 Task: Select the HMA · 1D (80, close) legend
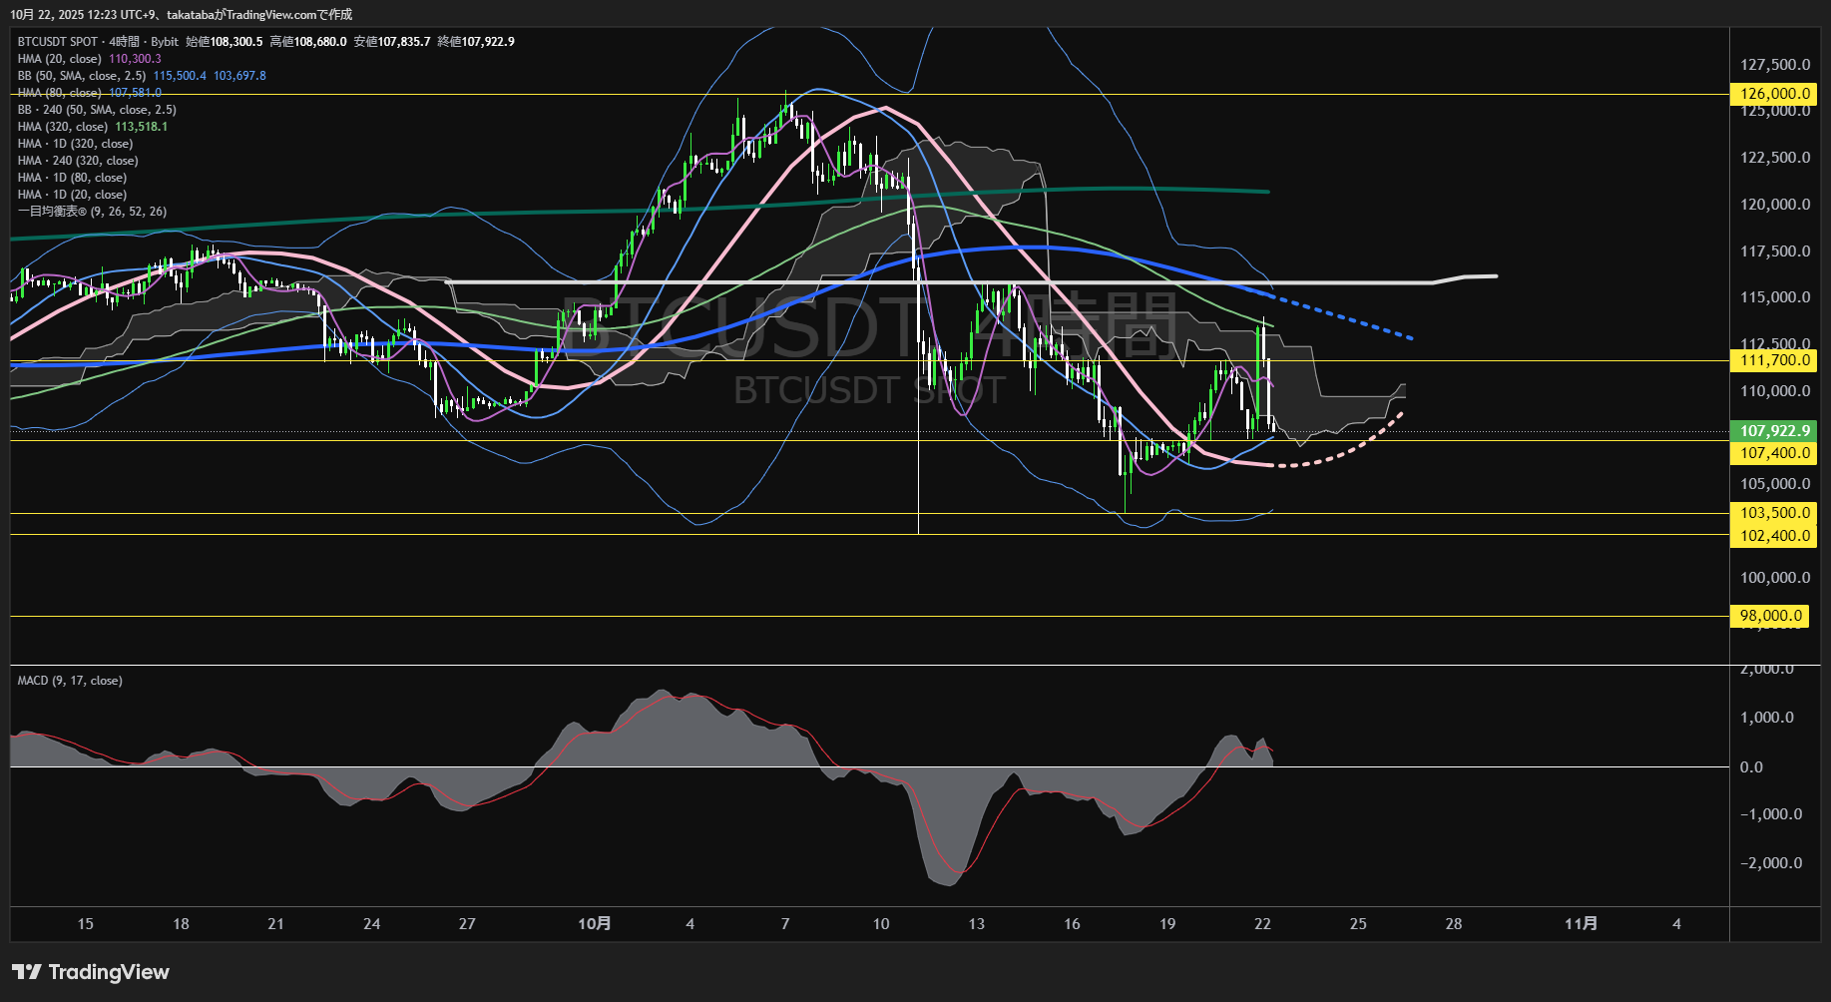point(72,178)
